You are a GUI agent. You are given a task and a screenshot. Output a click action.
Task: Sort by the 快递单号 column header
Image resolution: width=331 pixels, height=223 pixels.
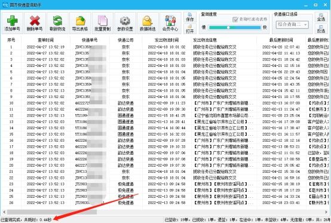90,40
